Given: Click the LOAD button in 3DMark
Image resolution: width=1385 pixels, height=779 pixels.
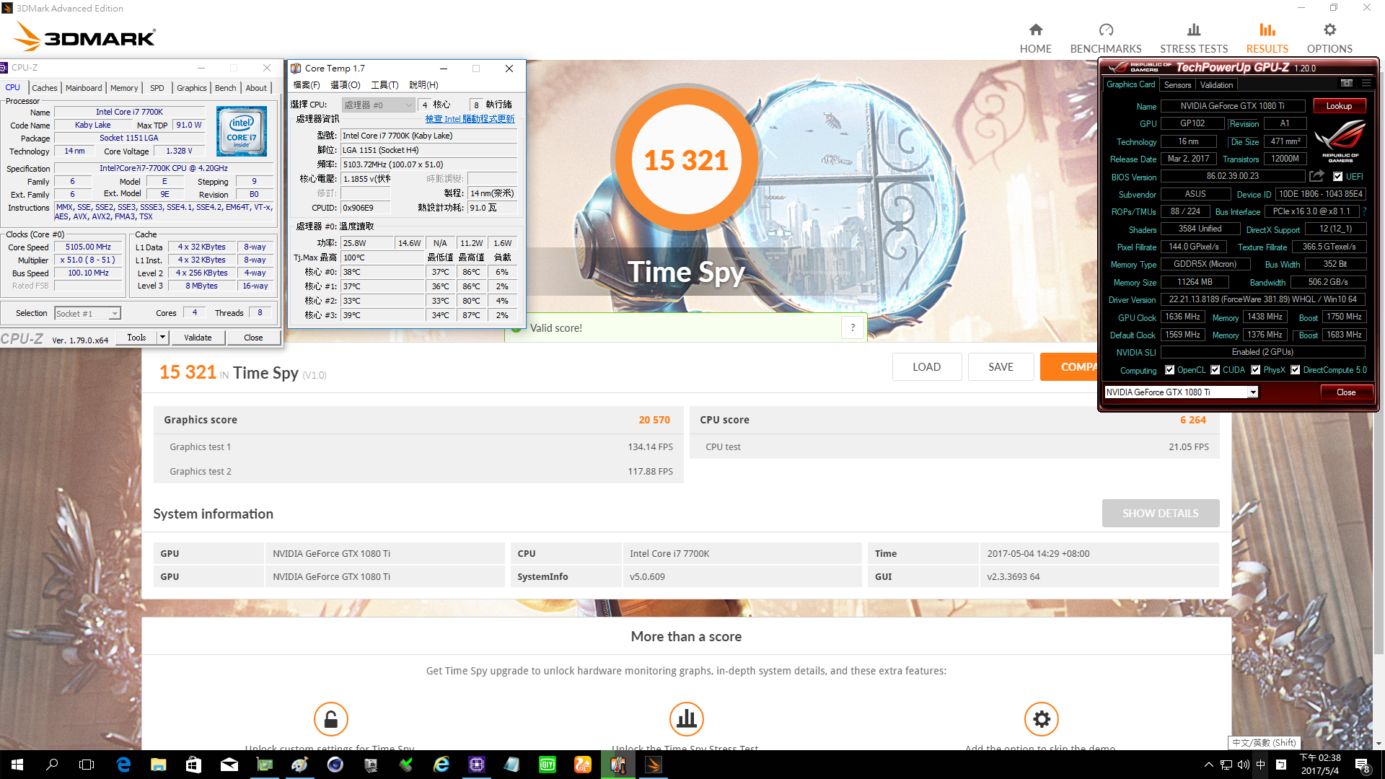Looking at the screenshot, I should (926, 366).
